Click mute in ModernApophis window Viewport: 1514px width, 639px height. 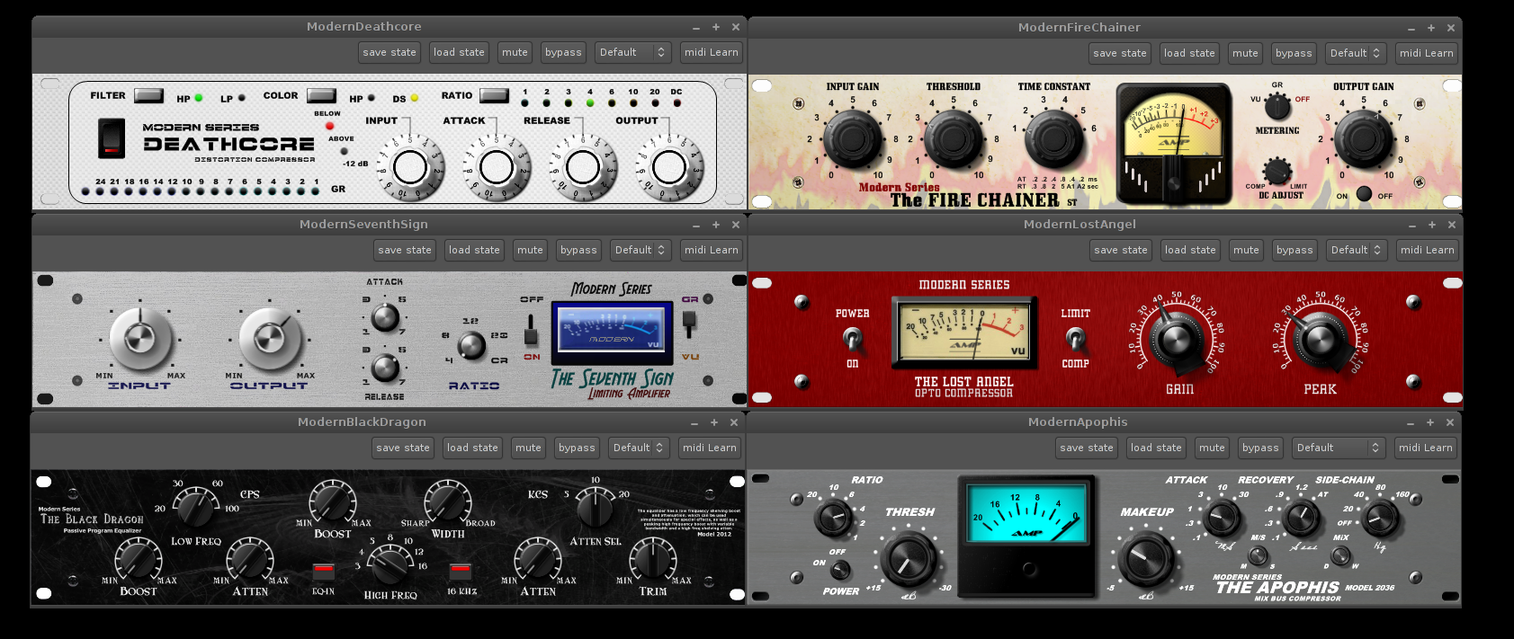1212,448
